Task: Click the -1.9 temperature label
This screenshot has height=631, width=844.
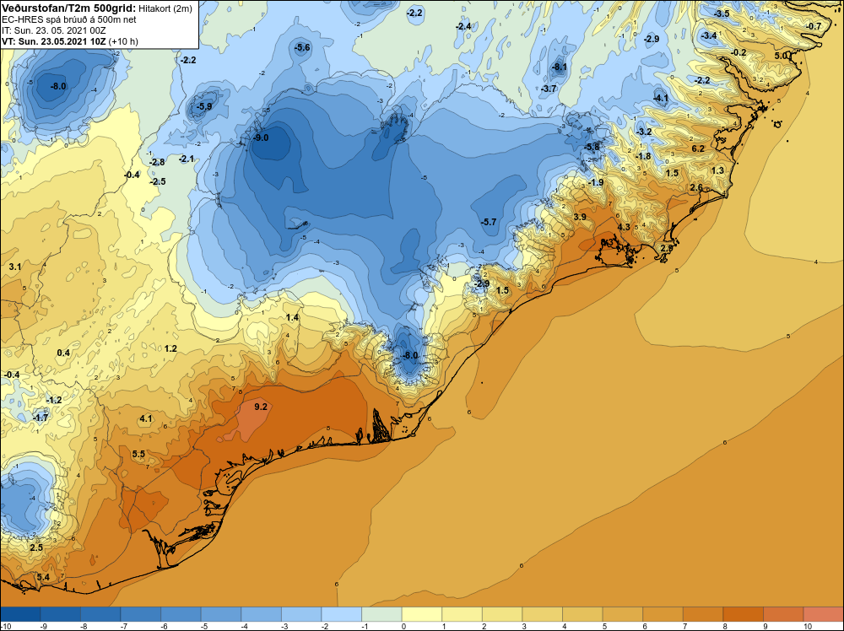Action: pos(596,183)
